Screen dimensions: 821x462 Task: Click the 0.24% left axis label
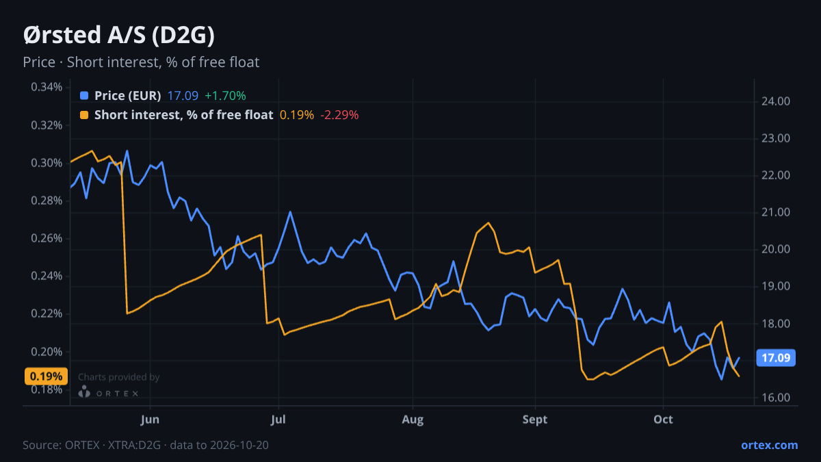click(47, 276)
